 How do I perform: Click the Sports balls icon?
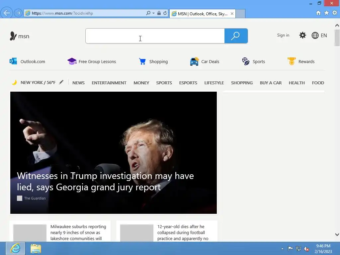[246, 61]
